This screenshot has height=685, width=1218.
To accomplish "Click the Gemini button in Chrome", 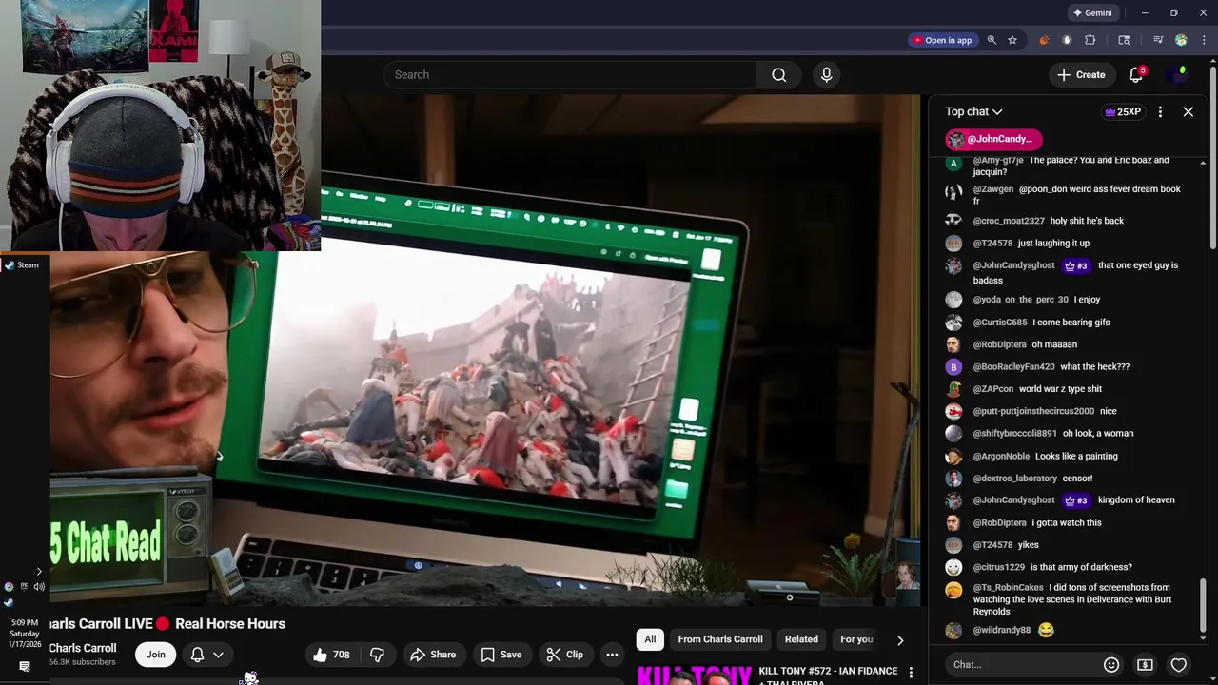I will [x=1092, y=13].
